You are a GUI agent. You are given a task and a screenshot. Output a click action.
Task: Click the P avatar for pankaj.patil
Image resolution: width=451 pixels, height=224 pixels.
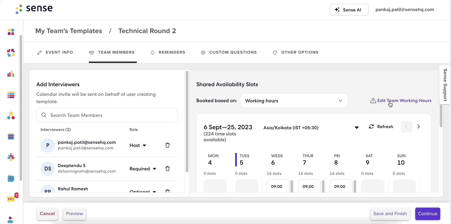point(48,145)
